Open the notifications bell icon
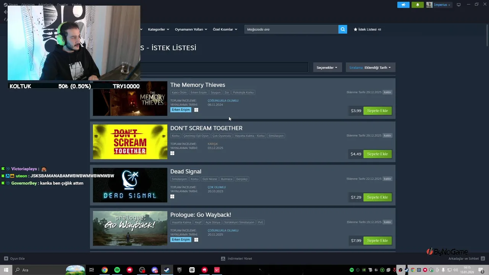The width and height of the screenshot is (489, 275). [418, 5]
